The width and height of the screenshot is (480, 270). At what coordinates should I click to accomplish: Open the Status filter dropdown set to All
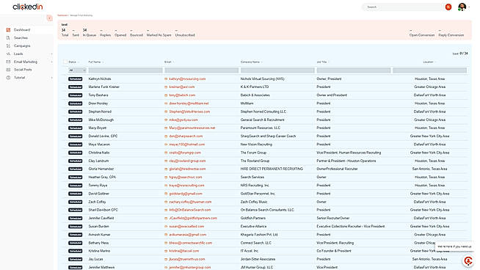[77, 70]
